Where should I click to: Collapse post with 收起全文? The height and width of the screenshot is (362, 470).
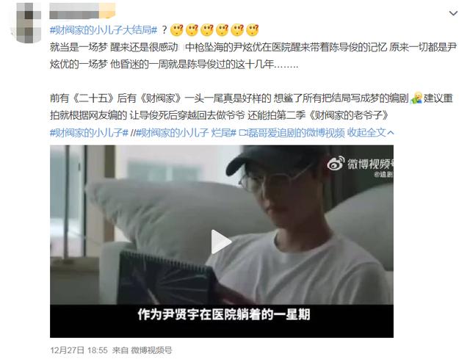366,133
